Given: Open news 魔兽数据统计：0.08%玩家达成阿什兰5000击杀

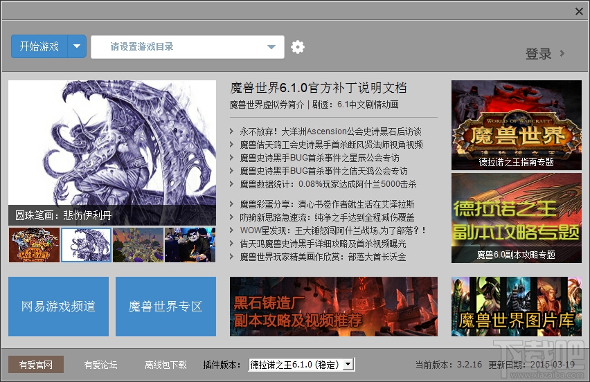Looking at the screenshot, I should tap(328, 184).
